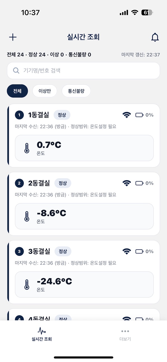Tap 정상 status badge on 3동결실

(x=63, y=251)
